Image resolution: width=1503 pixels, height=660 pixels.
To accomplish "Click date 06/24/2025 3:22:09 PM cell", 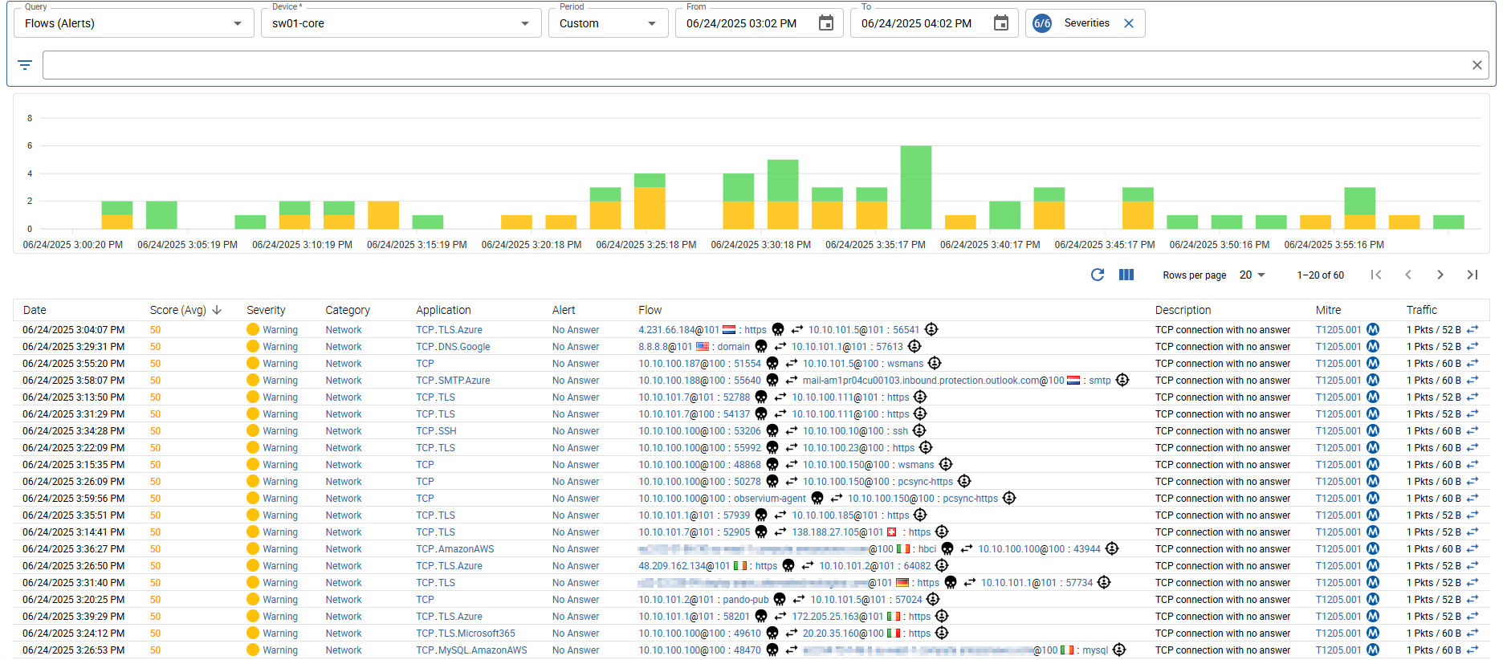I will [x=74, y=448].
